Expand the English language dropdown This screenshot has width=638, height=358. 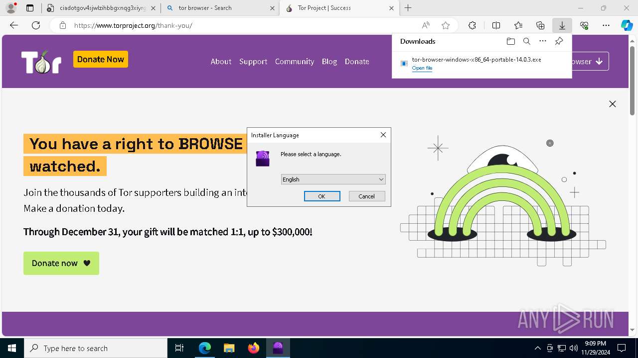point(333,179)
